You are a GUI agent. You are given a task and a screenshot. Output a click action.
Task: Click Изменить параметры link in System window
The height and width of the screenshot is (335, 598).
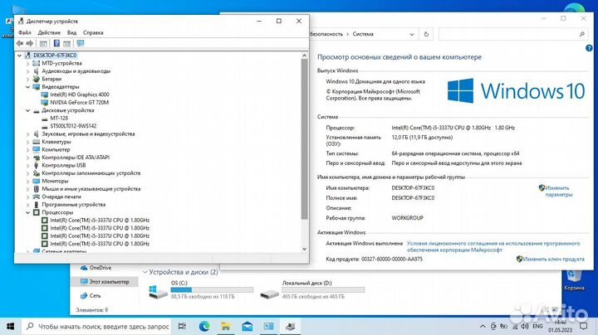(558, 191)
